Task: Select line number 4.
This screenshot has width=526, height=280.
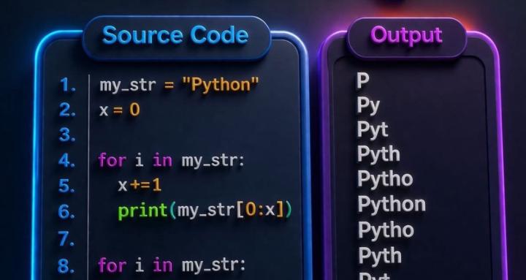Action: [67, 161]
